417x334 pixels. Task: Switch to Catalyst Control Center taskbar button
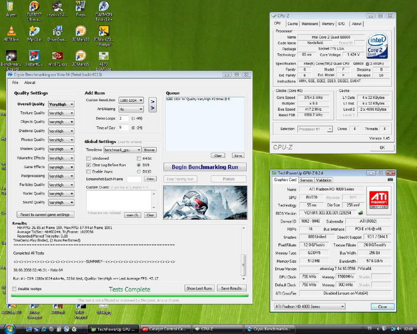coord(166,329)
